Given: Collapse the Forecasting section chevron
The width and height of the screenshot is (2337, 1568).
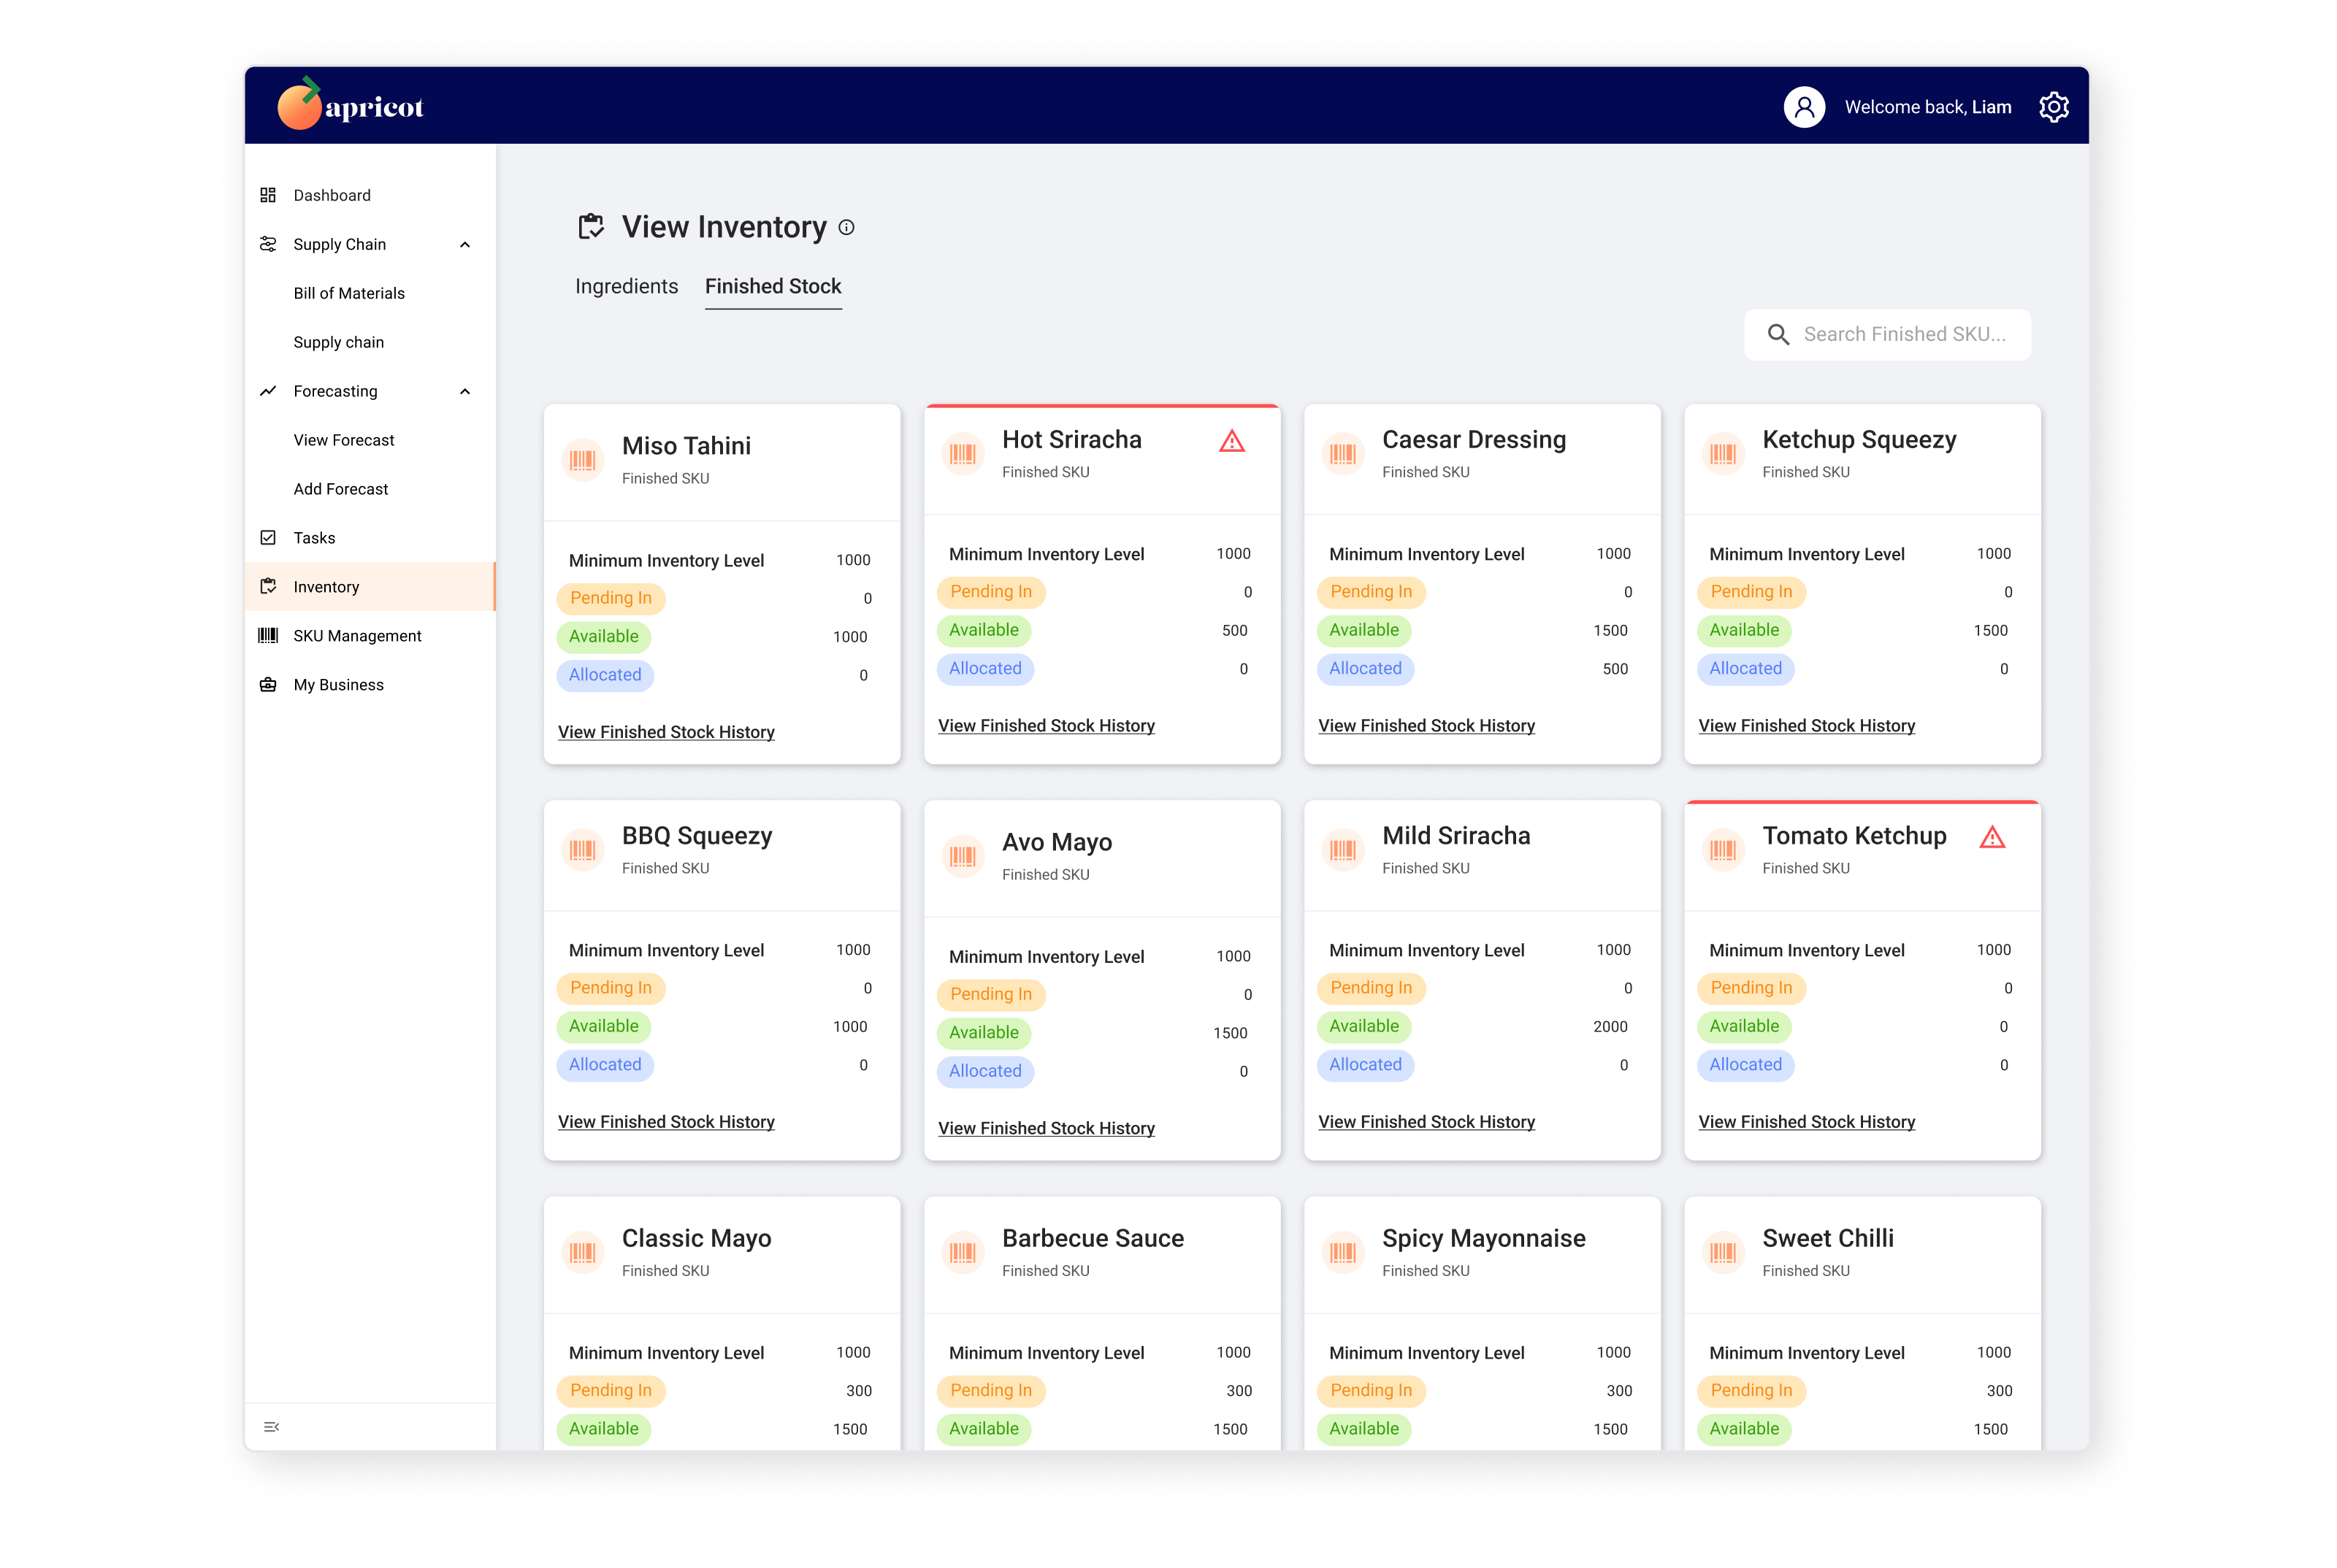Looking at the screenshot, I should pos(465,392).
